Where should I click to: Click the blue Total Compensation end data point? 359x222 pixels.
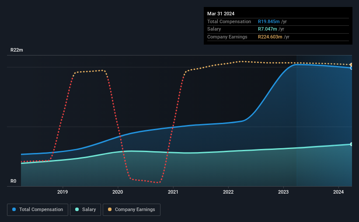[x=351, y=68]
